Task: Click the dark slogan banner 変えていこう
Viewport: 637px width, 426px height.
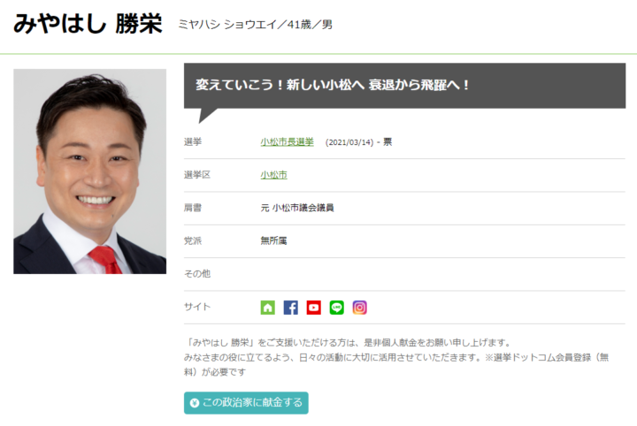Action: pyautogui.click(x=408, y=86)
